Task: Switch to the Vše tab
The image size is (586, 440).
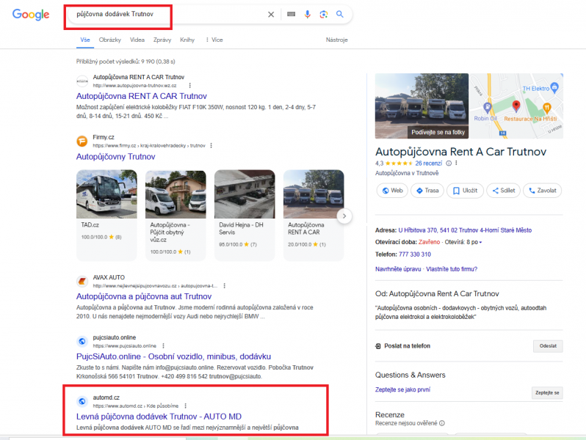Action: pyautogui.click(x=85, y=40)
